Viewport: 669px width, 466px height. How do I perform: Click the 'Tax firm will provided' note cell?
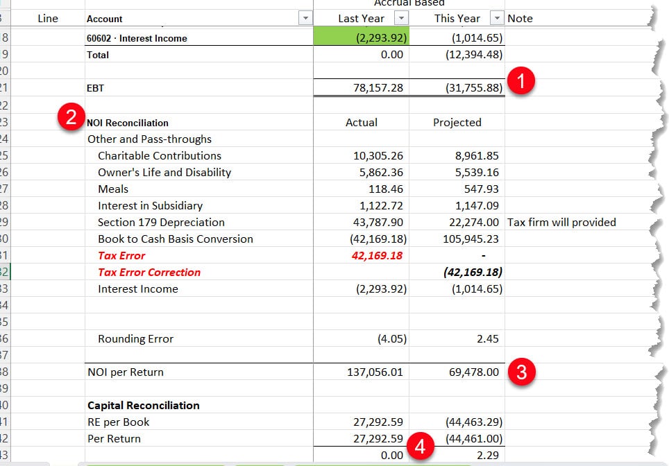[561, 222]
